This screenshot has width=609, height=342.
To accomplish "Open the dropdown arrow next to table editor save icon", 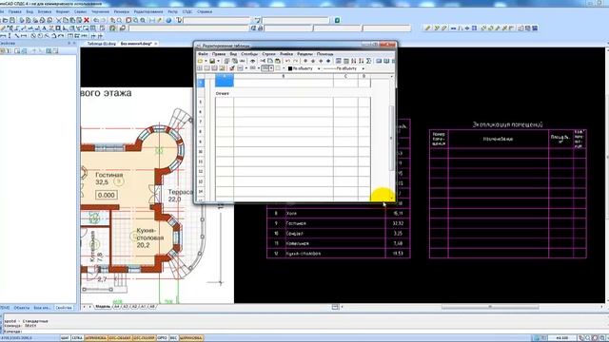I will pos(218,61).
